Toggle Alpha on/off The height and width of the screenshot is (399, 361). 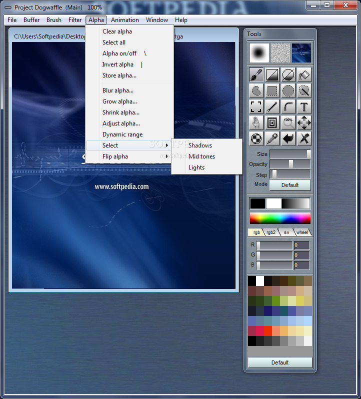coord(129,53)
